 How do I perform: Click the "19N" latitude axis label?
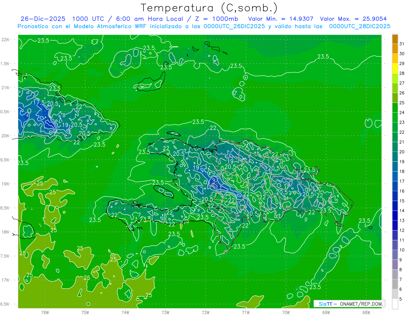[x=5, y=184]
